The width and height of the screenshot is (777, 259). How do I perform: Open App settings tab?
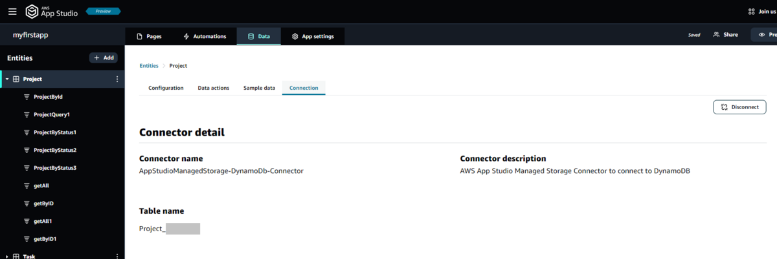[x=313, y=36]
